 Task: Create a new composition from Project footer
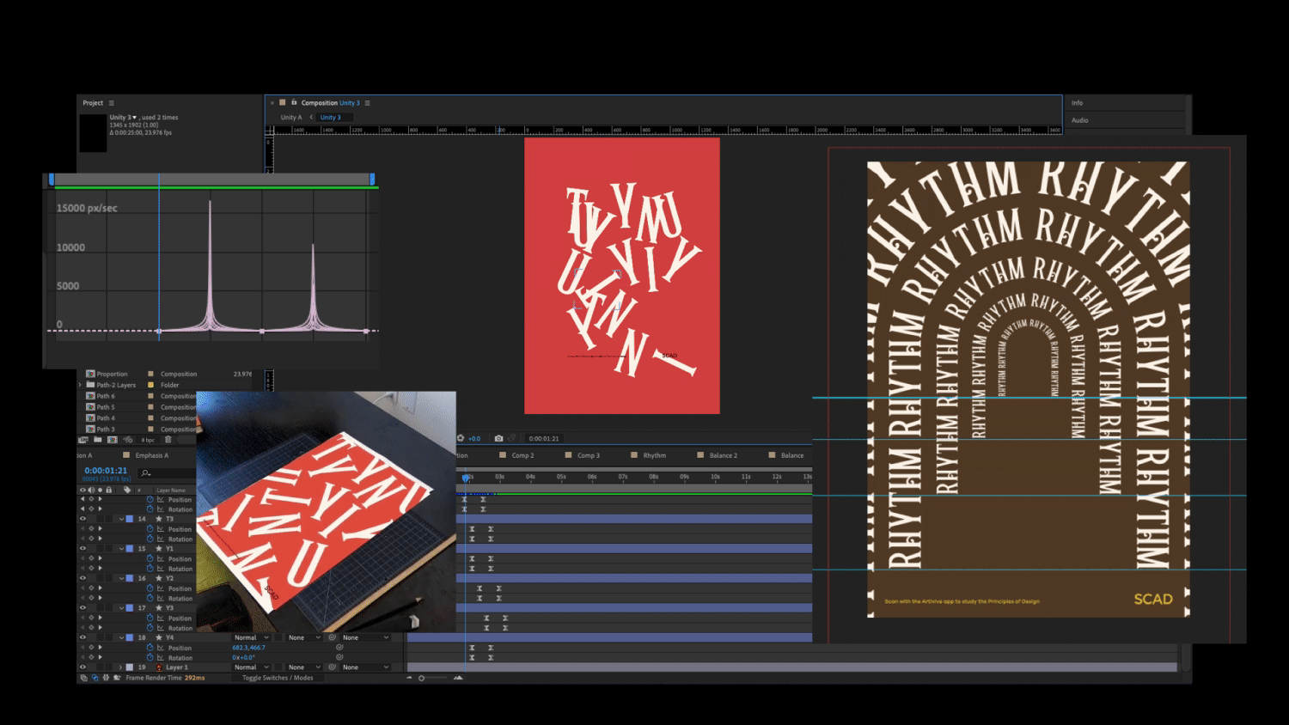tap(113, 440)
